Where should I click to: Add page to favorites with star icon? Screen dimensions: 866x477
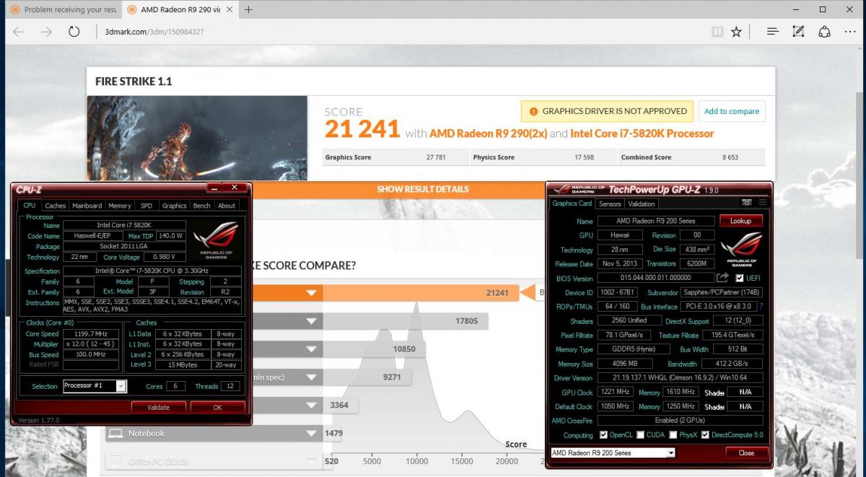[736, 32]
